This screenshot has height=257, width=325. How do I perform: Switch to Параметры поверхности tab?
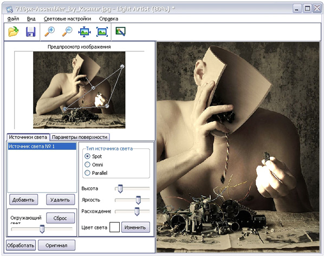pos(80,137)
